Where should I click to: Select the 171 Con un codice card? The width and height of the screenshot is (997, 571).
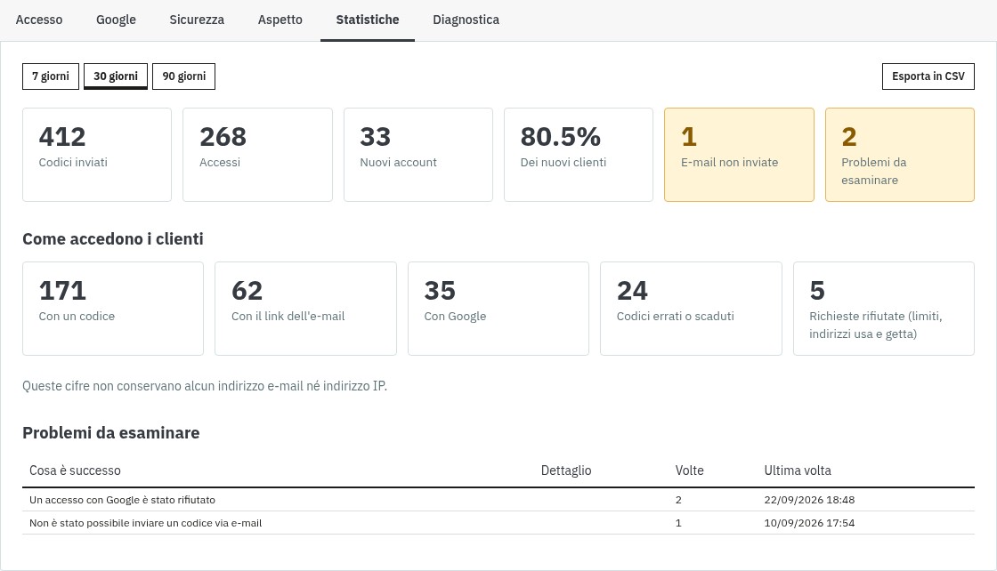click(x=113, y=309)
